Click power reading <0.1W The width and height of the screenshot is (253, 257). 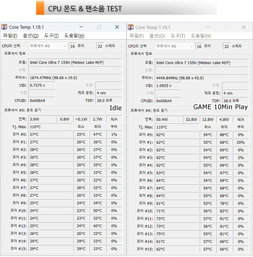pos(81,119)
